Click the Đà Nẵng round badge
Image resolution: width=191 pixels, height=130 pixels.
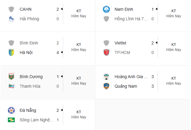tap(11, 110)
